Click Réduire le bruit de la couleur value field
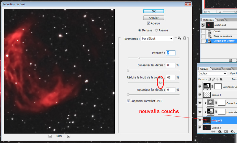The height and width of the screenshot is (143, 237). 171,77
